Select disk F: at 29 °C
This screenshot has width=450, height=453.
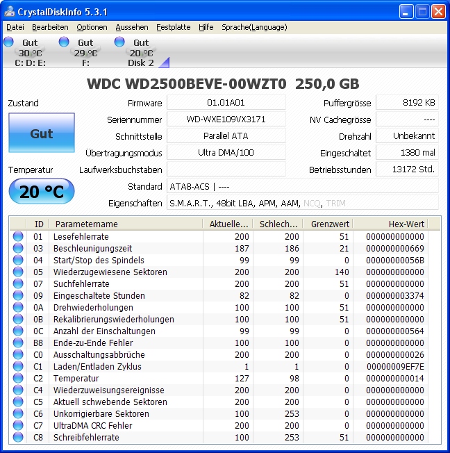point(85,53)
